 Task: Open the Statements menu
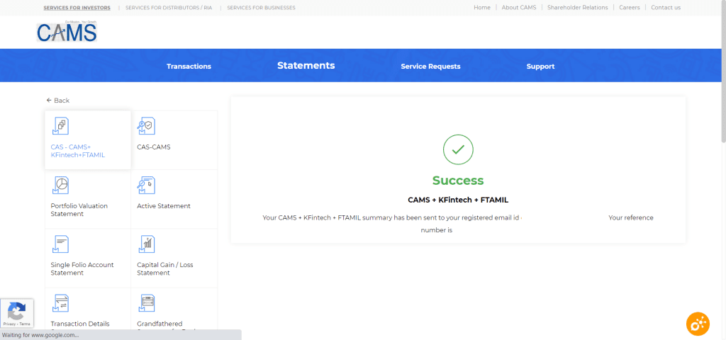306,66
